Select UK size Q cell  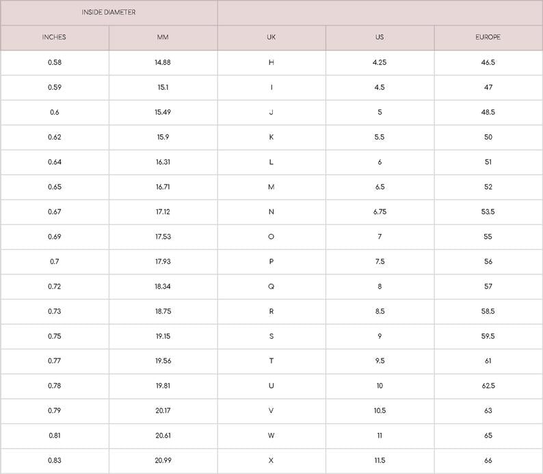[271, 287]
